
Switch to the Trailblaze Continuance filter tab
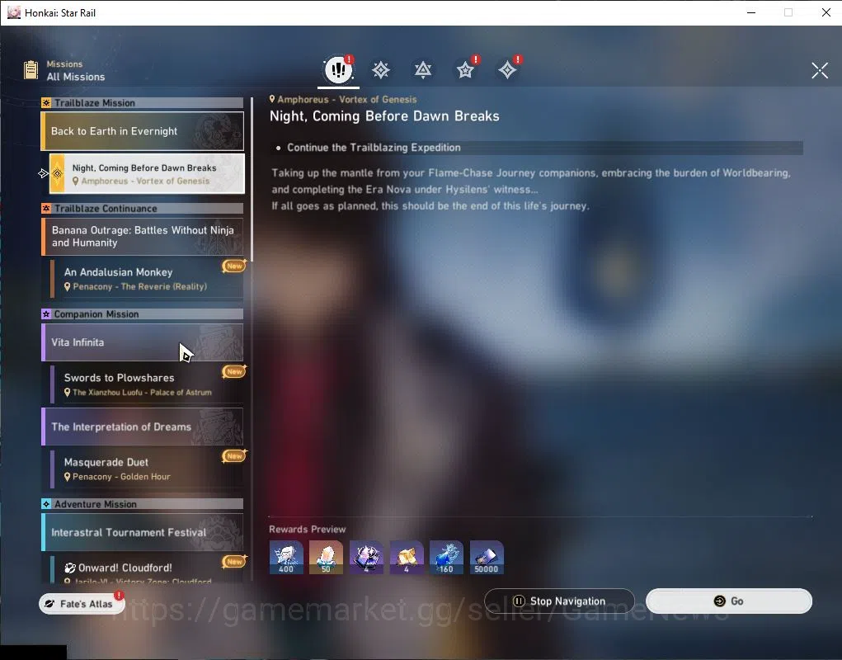point(423,70)
